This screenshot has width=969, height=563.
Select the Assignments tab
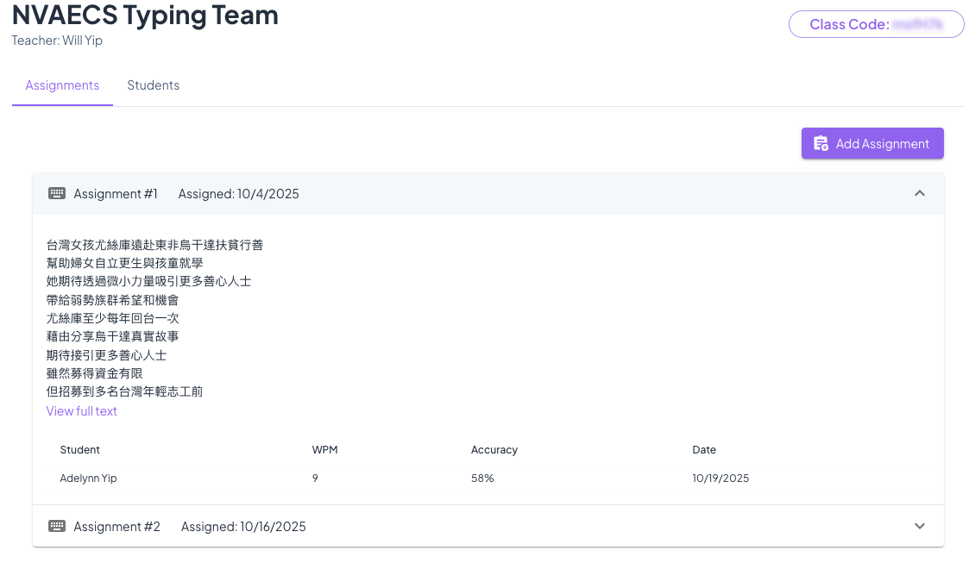(62, 85)
